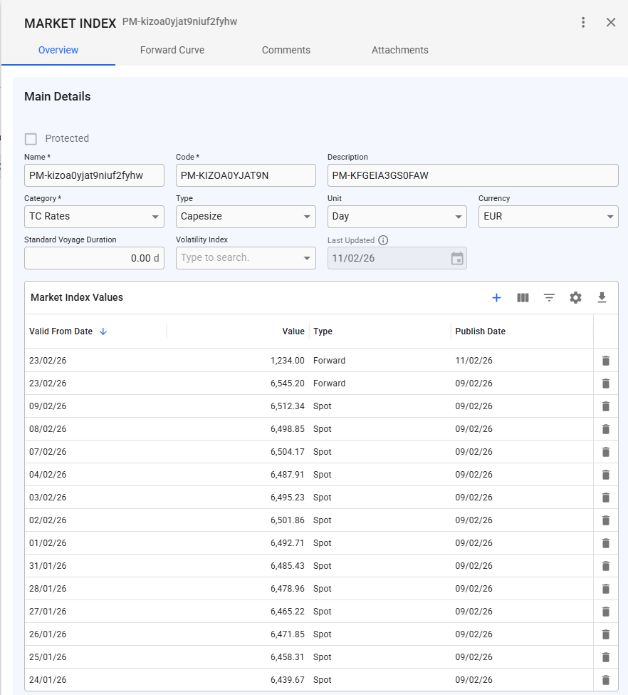Screen dimensions: 628x695
Task: Delete the 1,234.00 Forward row
Action: click(x=605, y=361)
